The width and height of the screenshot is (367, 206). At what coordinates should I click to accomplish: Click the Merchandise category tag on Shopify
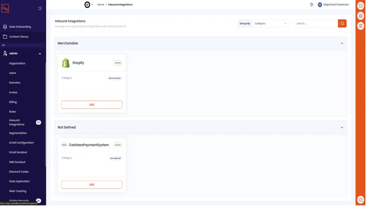coord(115,78)
